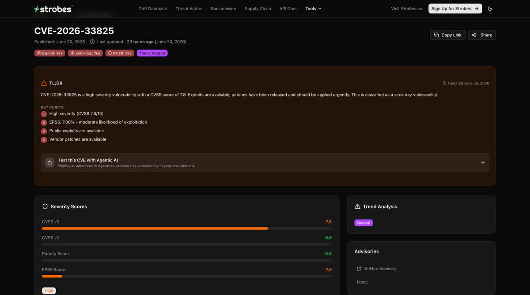Click the High severity badge
530x295 pixels.
pos(49,291)
